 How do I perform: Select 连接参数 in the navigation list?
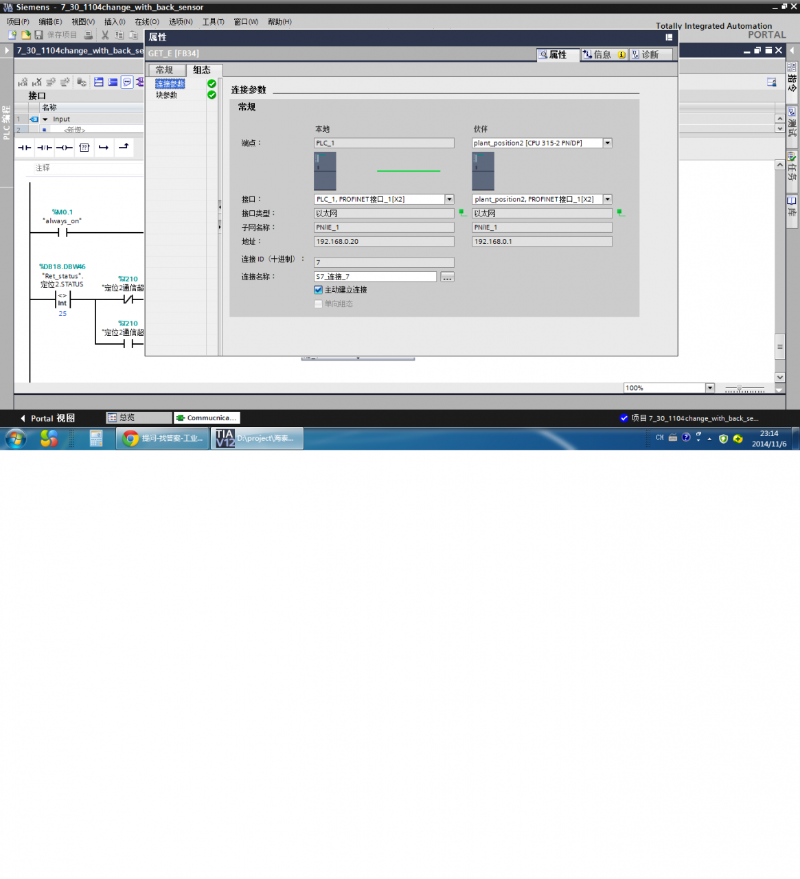tap(170, 84)
